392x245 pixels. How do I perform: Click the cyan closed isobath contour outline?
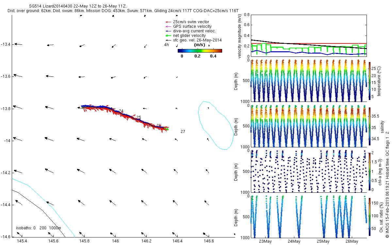click(x=199, y=115)
